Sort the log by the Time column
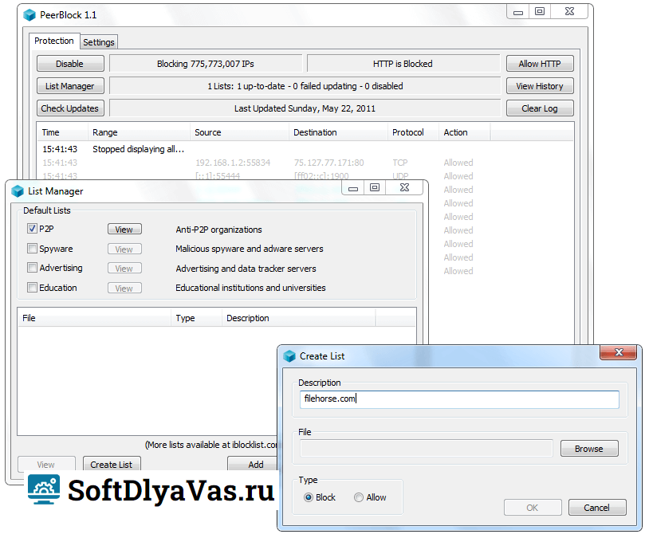The image size is (645, 534). coord(62,132)
